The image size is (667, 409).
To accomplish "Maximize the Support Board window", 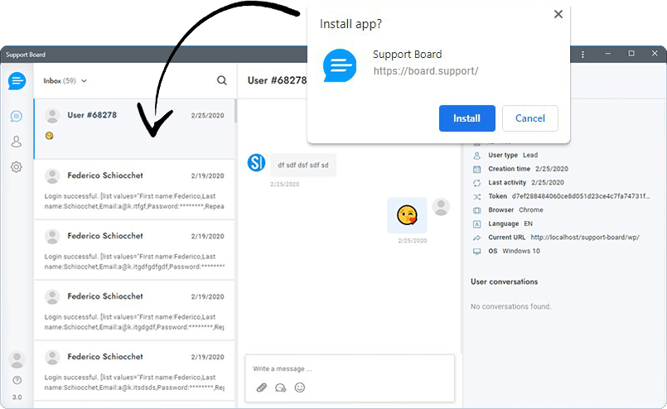I will point(631,54).
